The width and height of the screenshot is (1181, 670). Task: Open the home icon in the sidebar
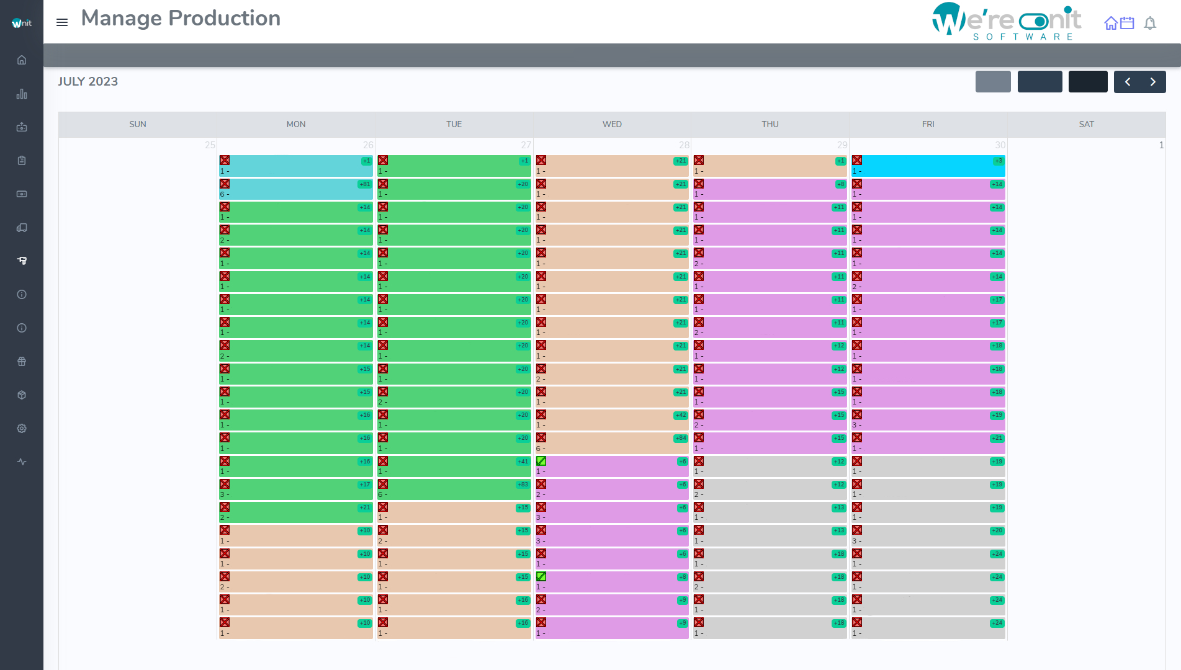click(22, 60)
